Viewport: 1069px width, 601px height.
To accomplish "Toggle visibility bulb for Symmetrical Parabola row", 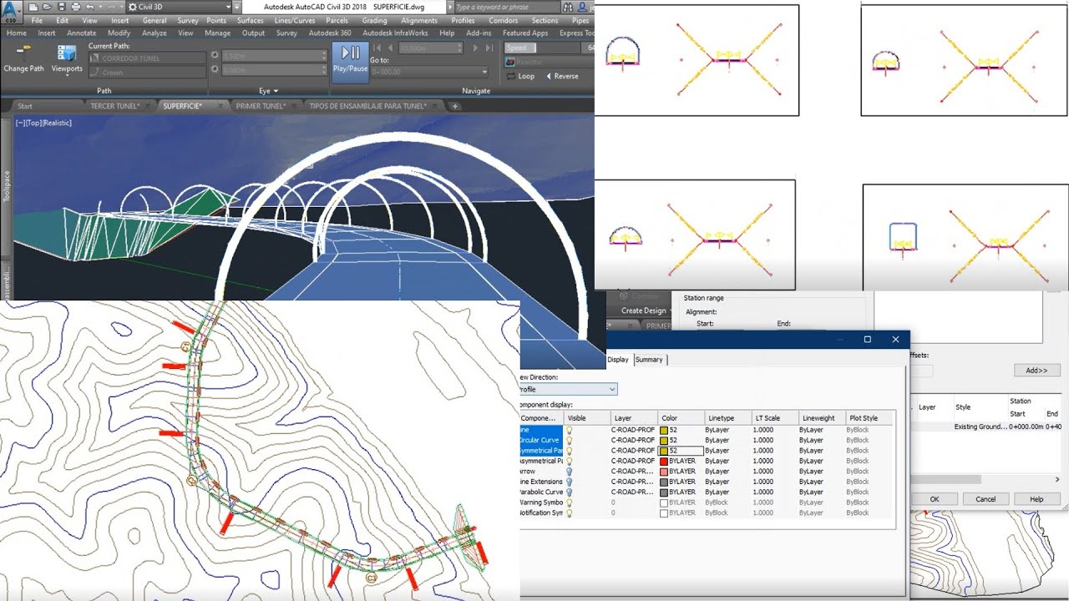I will tap(570, 451).
